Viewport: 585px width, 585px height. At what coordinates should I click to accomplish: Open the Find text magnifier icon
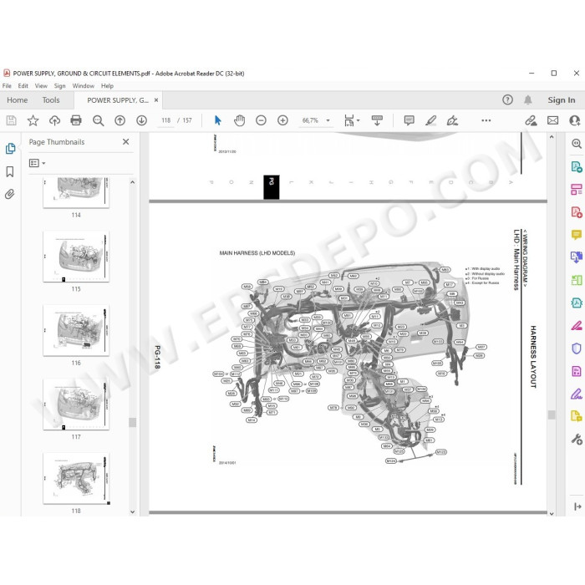(98, 120)
